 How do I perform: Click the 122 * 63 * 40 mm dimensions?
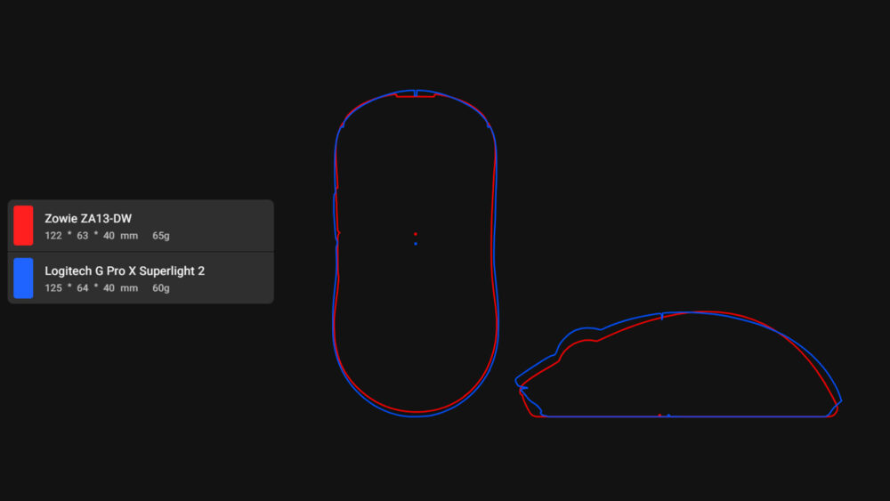tap(92, 236)
